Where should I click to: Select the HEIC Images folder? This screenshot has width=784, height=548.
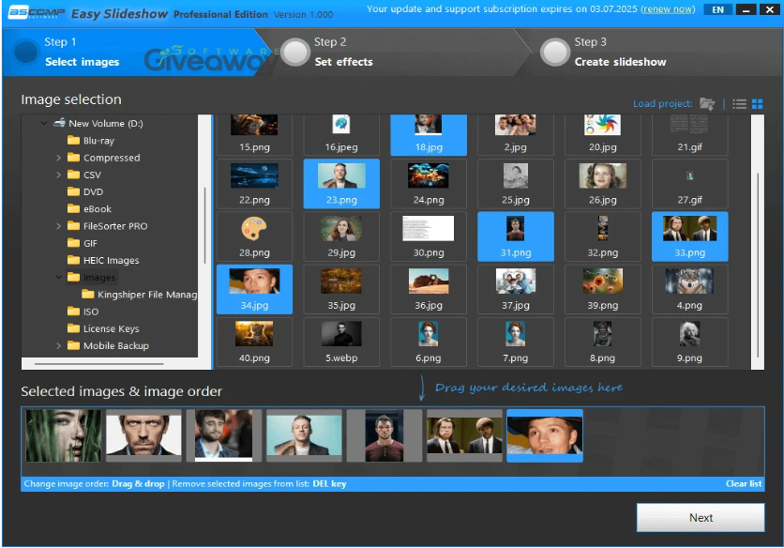coord(103,260)
